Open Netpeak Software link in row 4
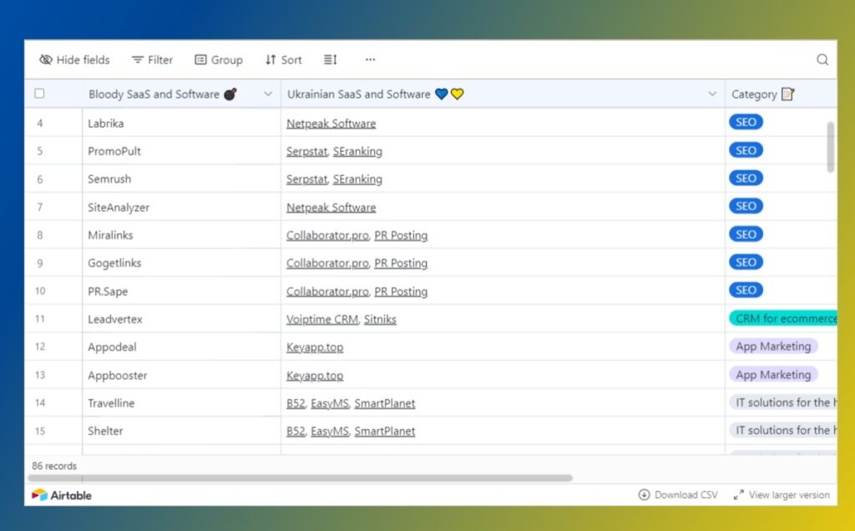The image size is (855, 531). coord(331,124)
